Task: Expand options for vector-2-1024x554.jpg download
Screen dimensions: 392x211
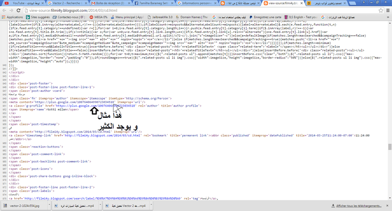Action: coord(49,206)
